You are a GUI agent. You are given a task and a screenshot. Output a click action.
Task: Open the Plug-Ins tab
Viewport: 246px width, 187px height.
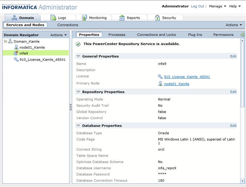(195, 35)
